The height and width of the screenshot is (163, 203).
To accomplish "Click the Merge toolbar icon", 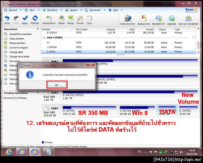I will (71, 18).
